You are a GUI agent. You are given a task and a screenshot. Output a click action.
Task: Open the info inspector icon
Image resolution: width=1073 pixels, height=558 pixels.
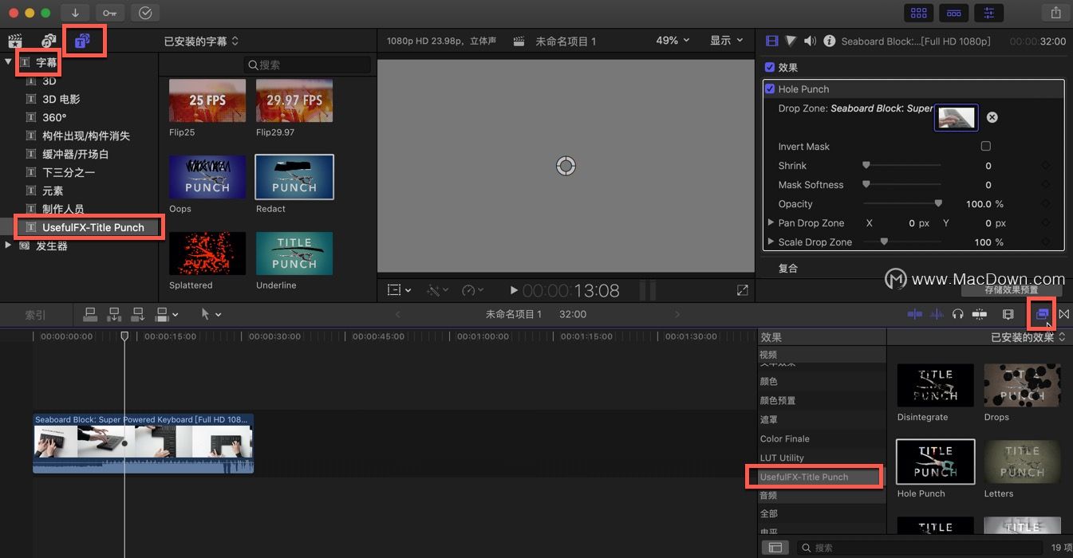click(829, 41)
